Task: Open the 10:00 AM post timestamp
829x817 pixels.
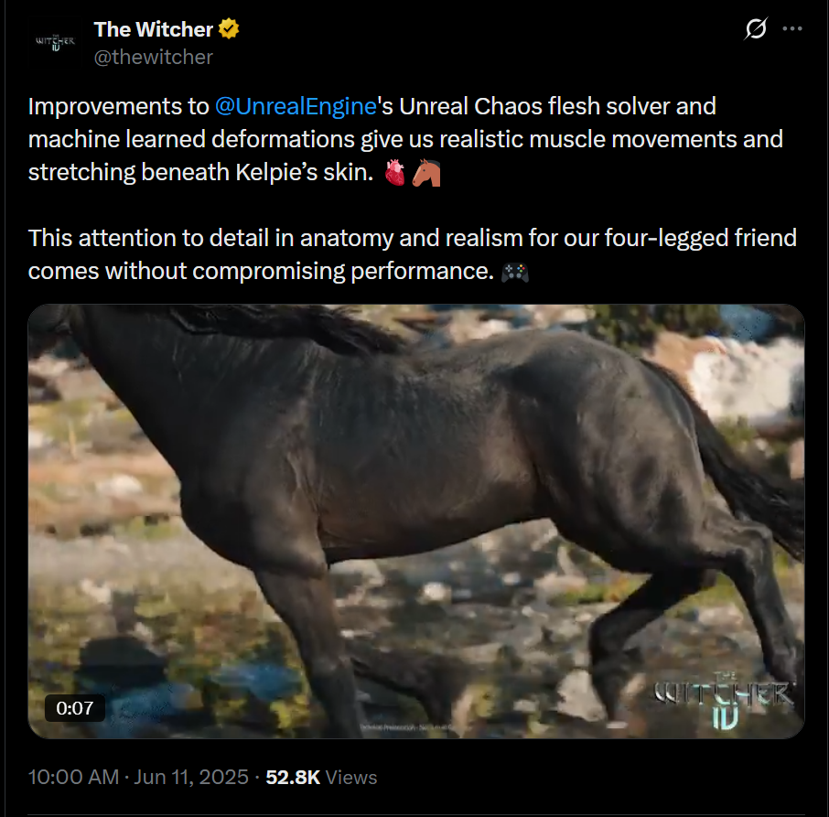Action: [73, 777]
